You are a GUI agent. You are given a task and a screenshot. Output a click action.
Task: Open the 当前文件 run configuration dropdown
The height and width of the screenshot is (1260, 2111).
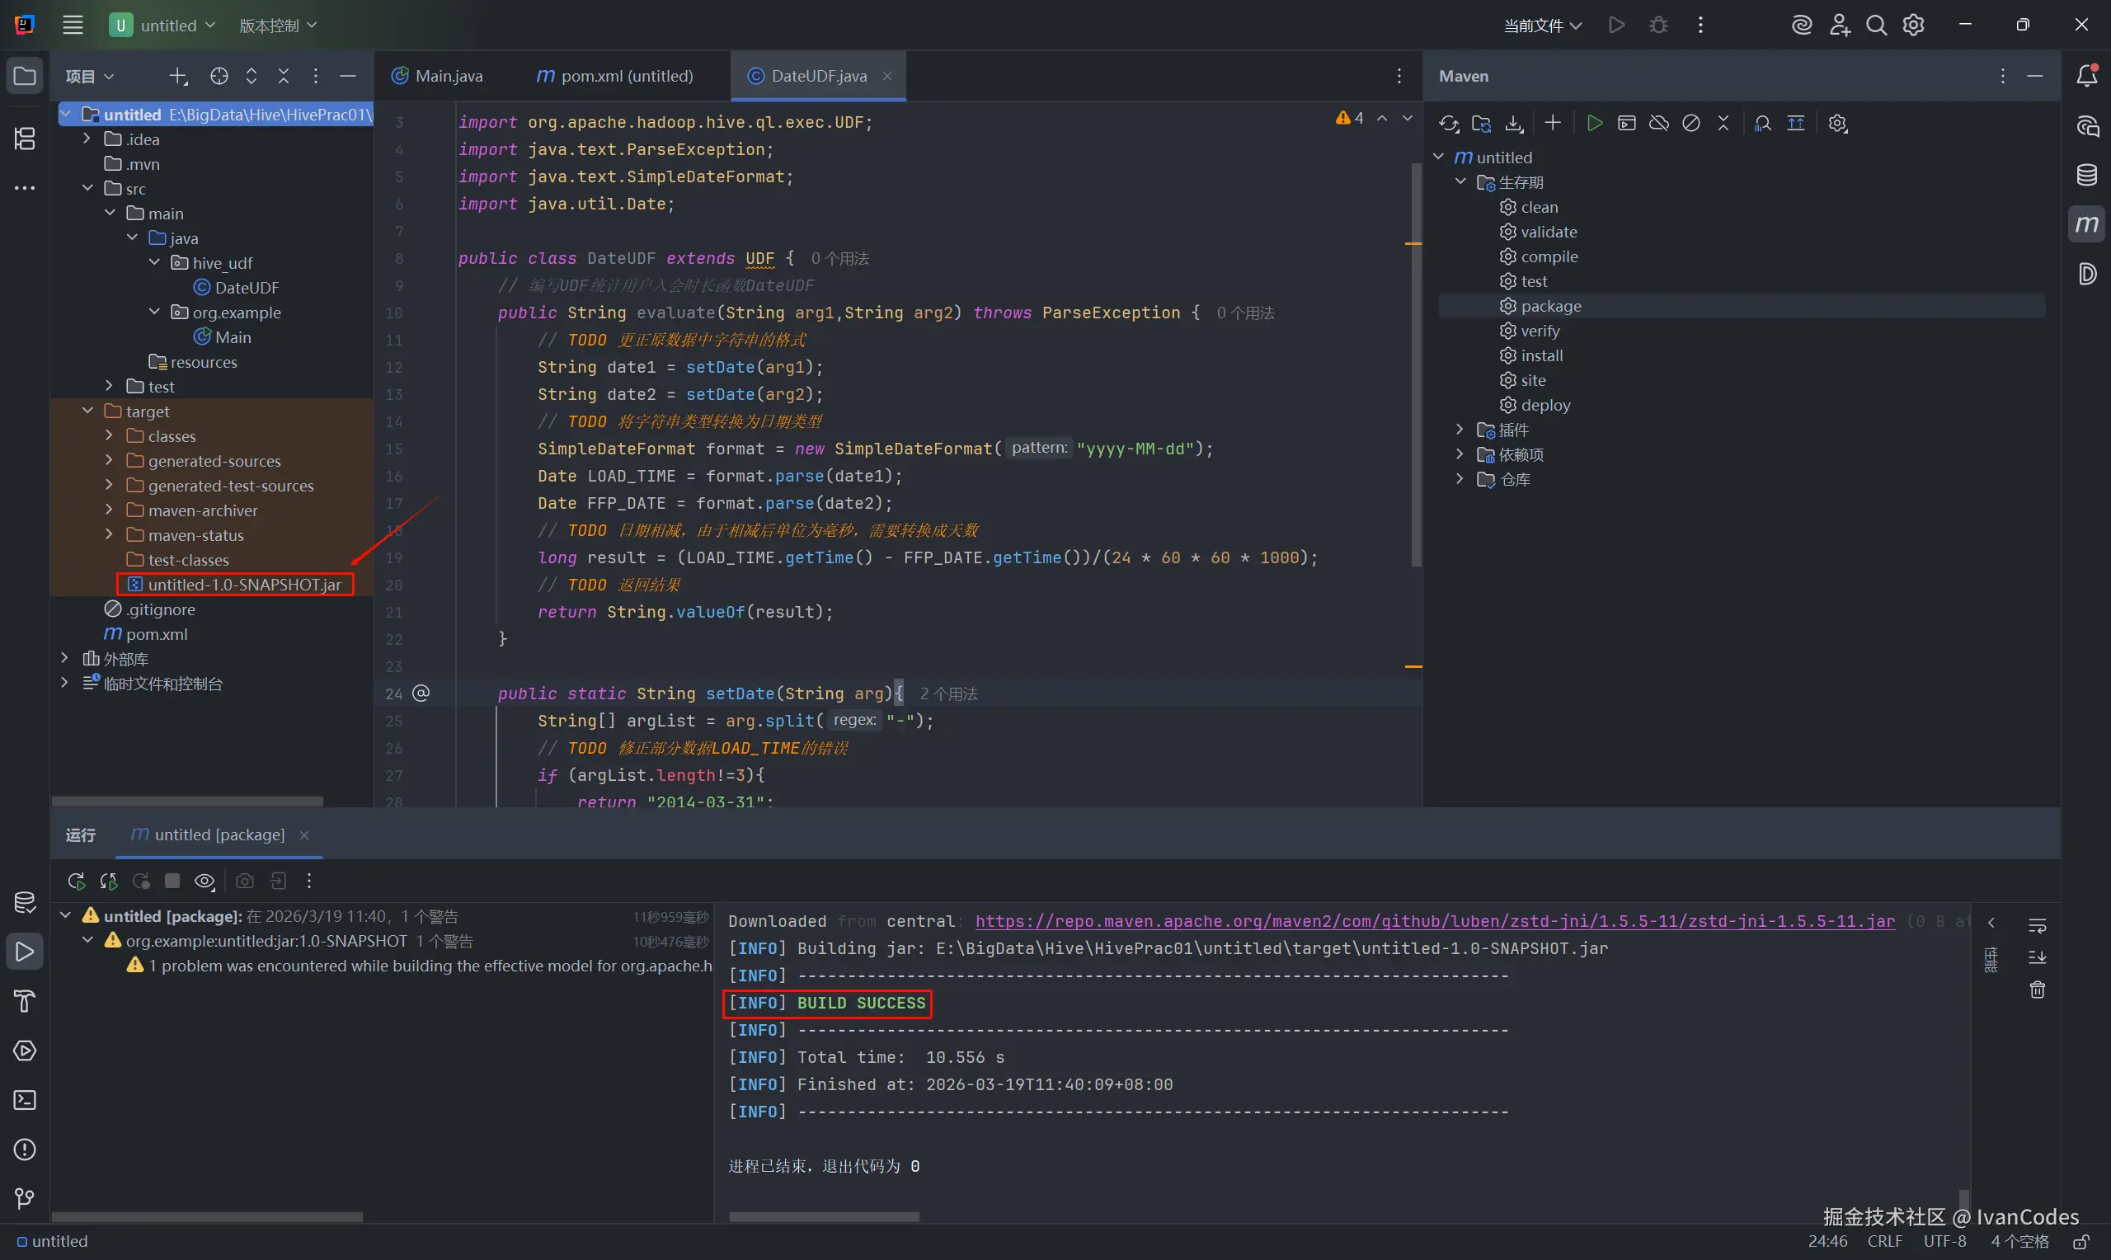(1542, 26)
